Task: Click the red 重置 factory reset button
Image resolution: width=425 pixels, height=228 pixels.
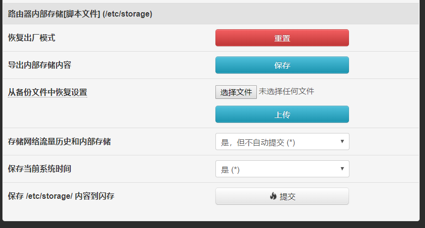Action: point(282,38)
